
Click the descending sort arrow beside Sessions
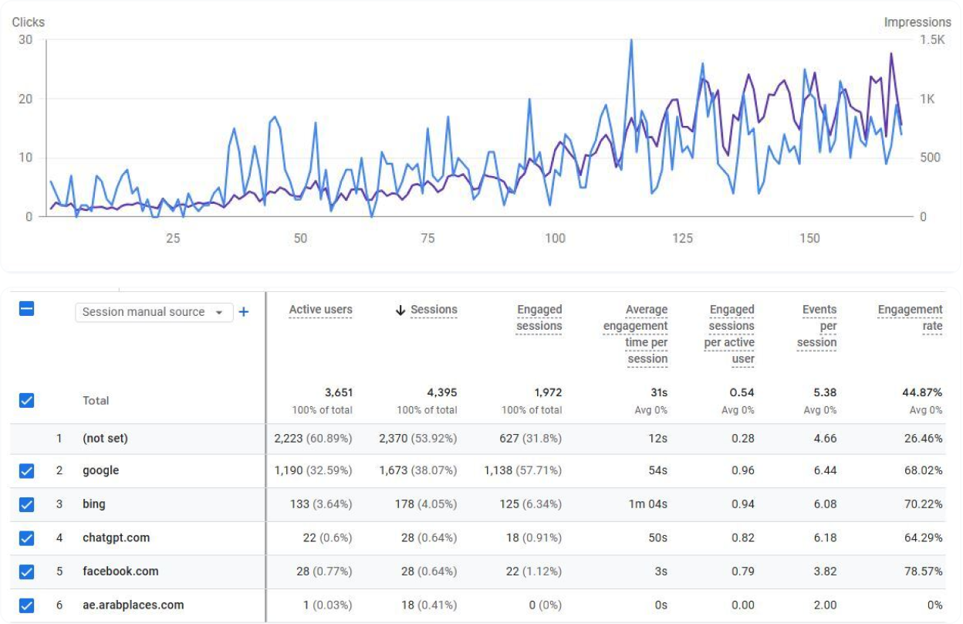399,309
